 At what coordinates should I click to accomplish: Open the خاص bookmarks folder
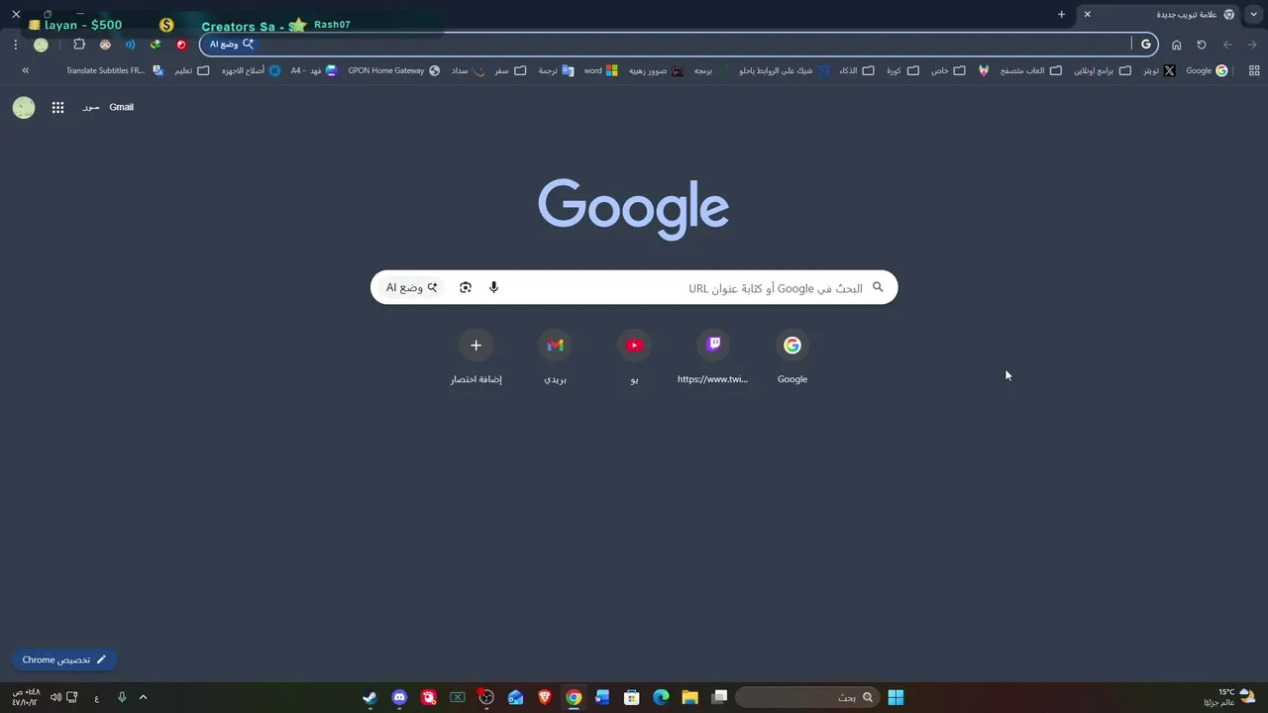click(x=948, y=70)
